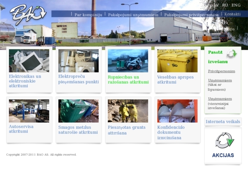This screenshot has width=248, height=169.
Task: Open Pakalpojumi uzņēmumiem menu item
Action: coord(133,14)
